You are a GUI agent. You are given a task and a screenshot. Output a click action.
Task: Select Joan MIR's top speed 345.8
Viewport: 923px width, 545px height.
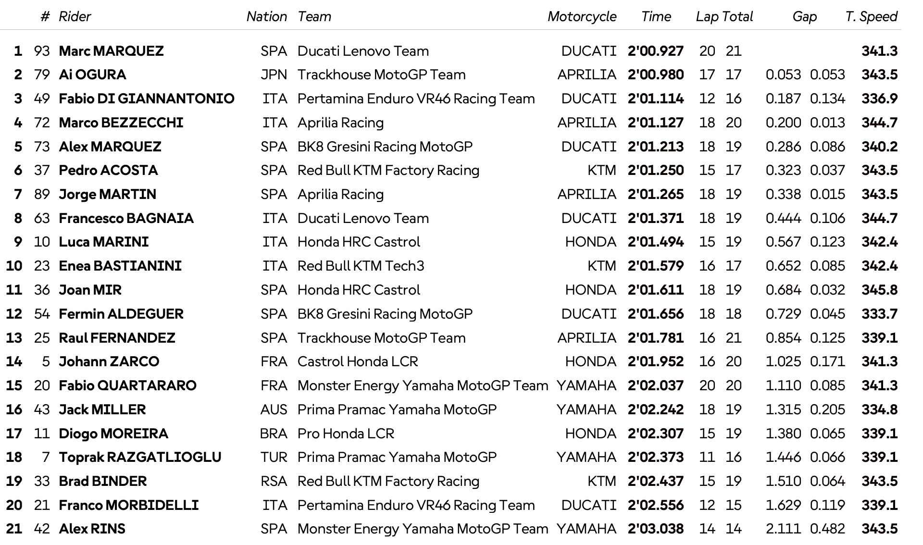879,290
